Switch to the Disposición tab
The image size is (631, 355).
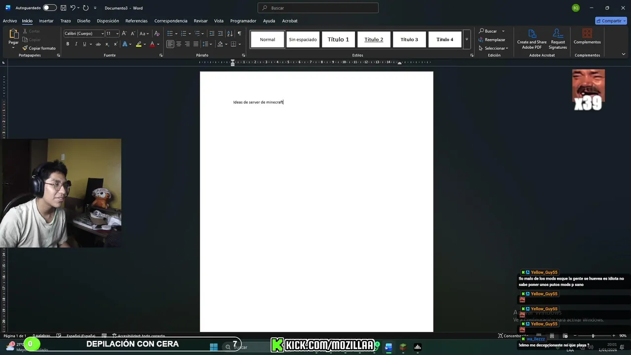108,21
